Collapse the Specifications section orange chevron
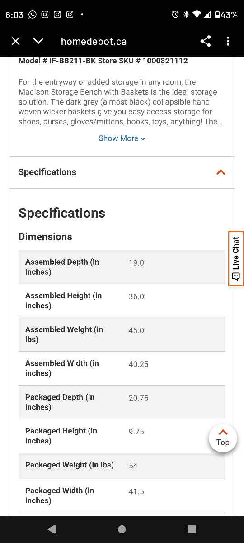The width and height of the screenshot is (244, 543). [x=221, y=172]
